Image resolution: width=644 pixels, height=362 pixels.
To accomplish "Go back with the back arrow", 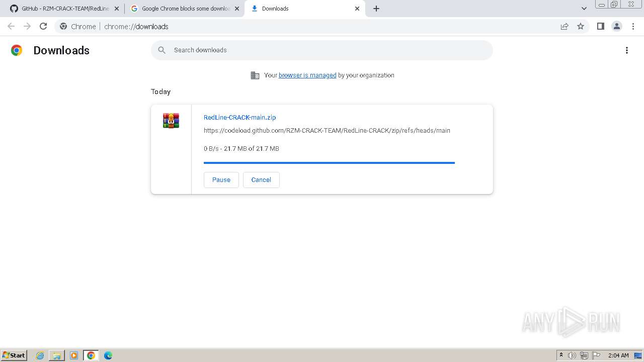I will pos(11,26).
